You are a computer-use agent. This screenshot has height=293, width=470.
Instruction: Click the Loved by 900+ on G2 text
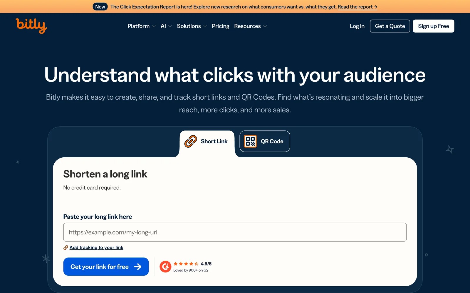click(191, 270)
